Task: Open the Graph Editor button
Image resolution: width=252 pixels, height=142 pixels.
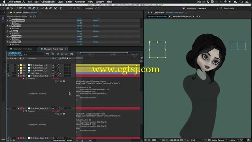Action: (72, 54)
